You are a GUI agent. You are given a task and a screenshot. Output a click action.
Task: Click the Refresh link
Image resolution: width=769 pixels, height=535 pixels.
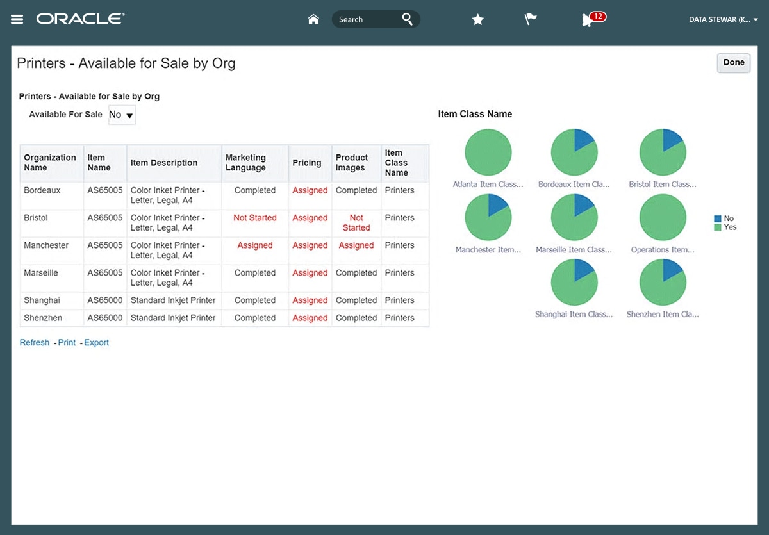[35, 343]
